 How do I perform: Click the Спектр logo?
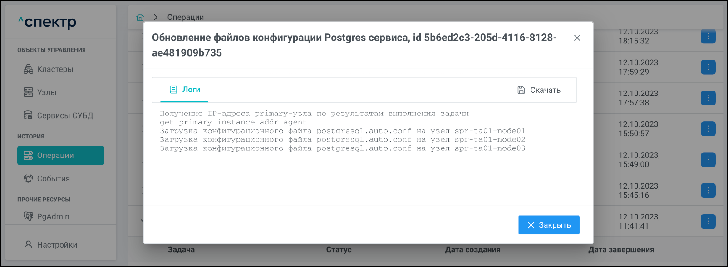[47, 22]
